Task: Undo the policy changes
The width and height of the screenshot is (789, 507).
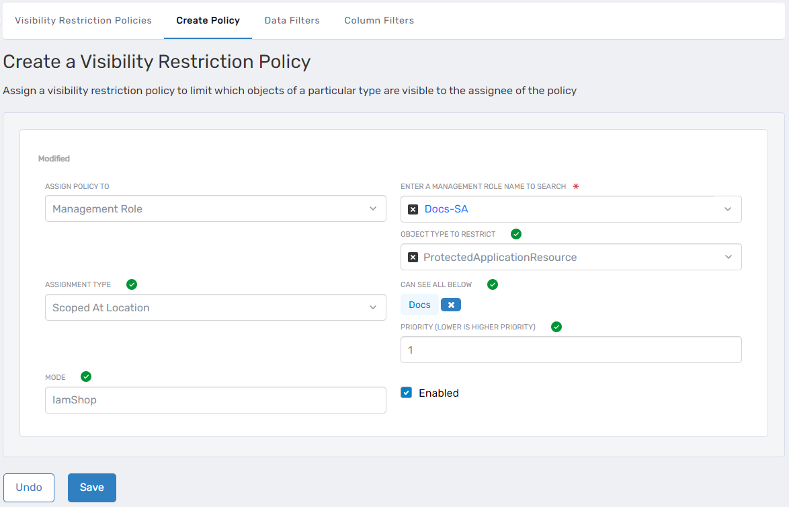Action: coord(28,487)
